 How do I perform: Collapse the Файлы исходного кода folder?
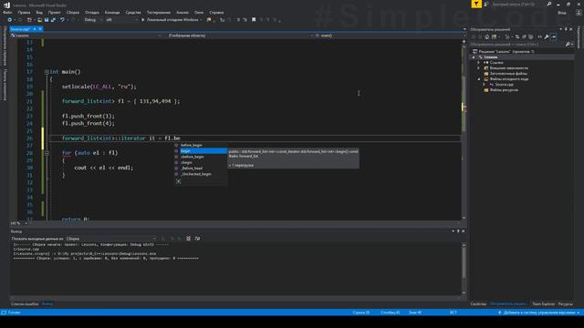479,79
